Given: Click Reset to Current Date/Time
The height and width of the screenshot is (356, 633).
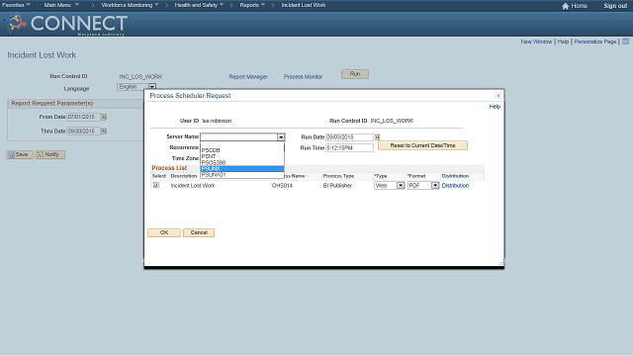Looking at the screenshot, I should pos(422,145).
